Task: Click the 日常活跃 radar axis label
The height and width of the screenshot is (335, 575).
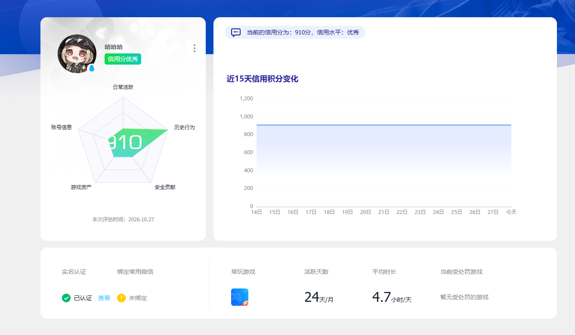Action: (123, 87)
